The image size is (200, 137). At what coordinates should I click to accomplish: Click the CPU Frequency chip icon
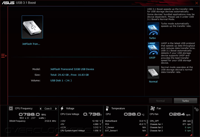[x=11, y=108]
